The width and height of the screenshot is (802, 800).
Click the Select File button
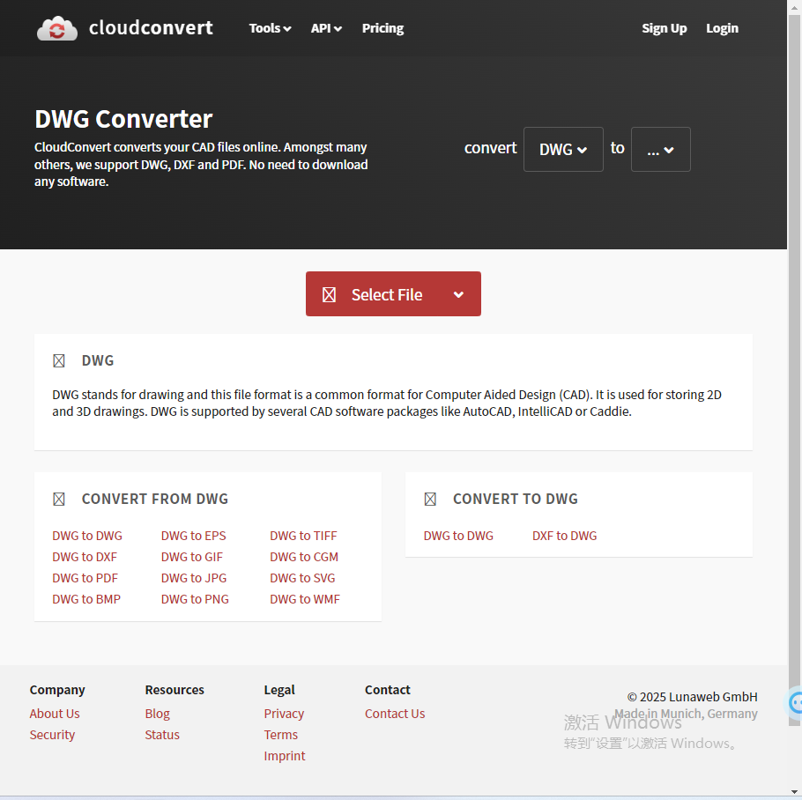393,294
